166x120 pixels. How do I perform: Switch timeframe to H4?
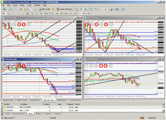pyautogui.click(x=75, y=14)
